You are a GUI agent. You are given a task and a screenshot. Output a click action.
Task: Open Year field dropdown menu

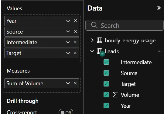pos(68,21)
